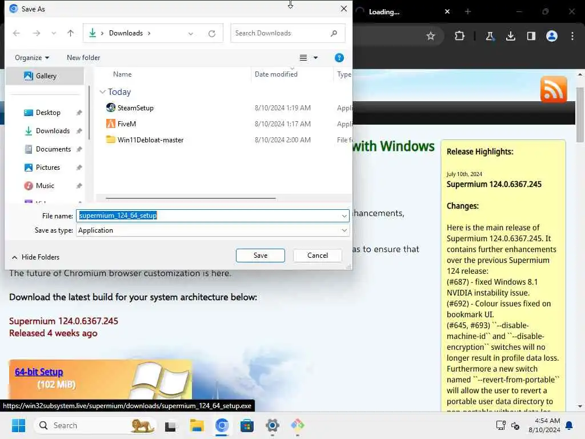Open recent locations chevron beside forward arrow
Viewport: 585px width, 439px height.
54,33
